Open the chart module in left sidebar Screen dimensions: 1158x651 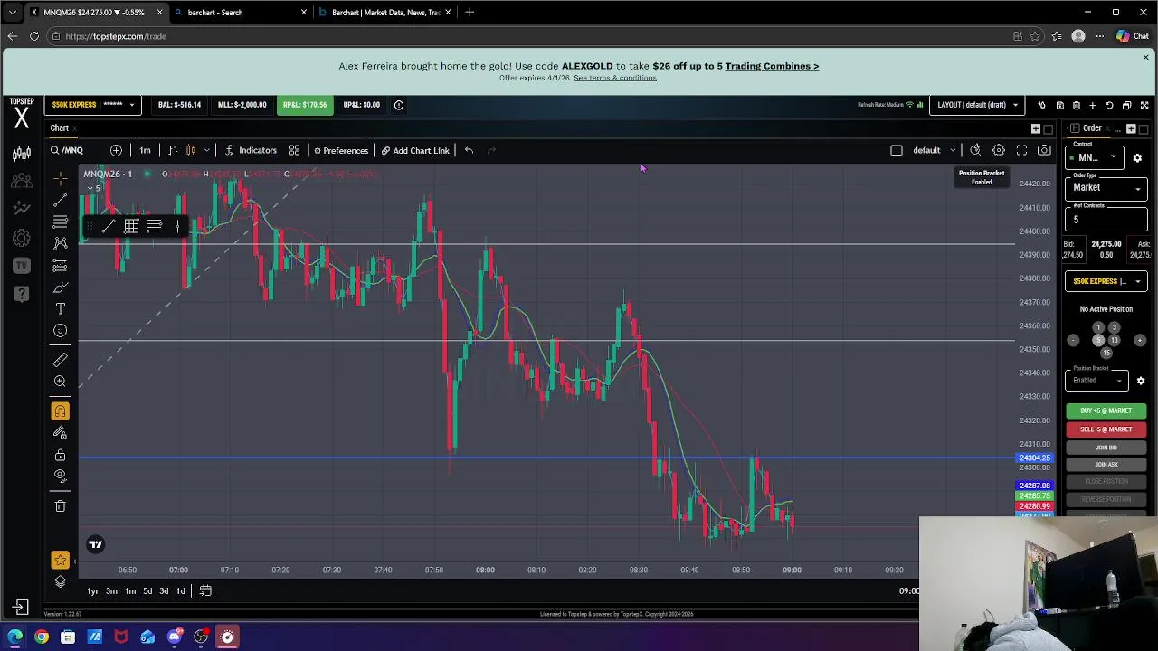tap(22, 153)
